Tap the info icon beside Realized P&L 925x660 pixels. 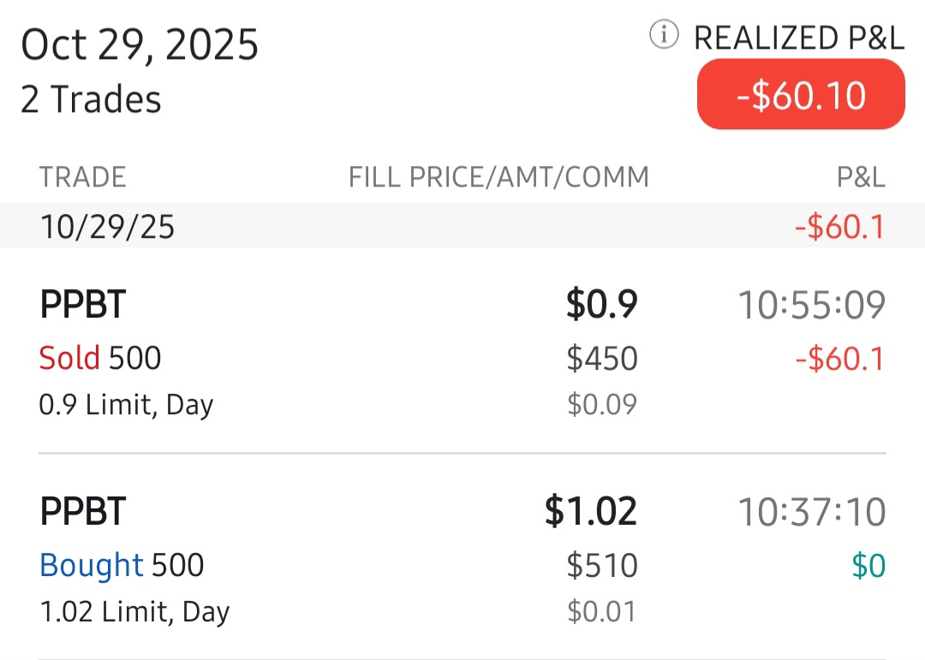point(664,36)
